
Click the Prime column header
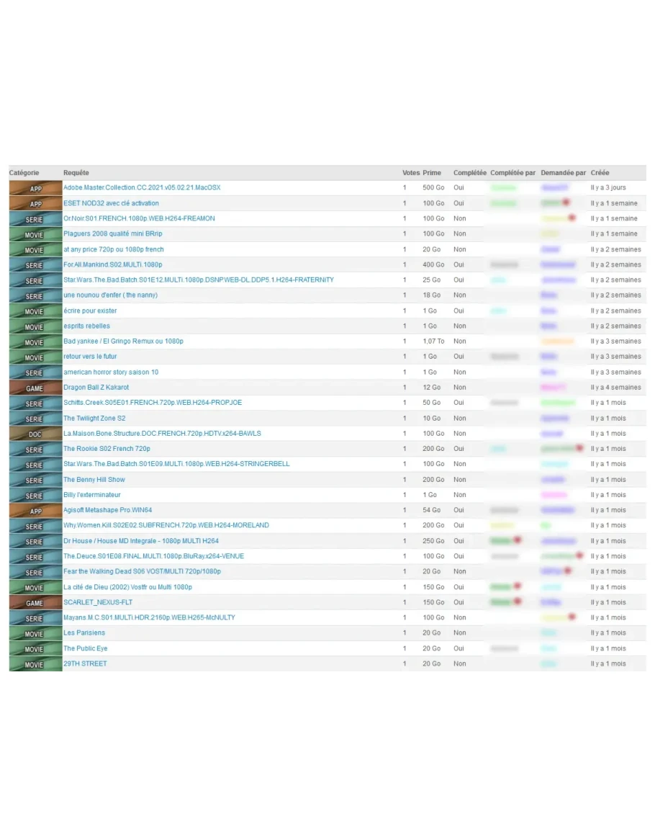[x=432, y=173]
